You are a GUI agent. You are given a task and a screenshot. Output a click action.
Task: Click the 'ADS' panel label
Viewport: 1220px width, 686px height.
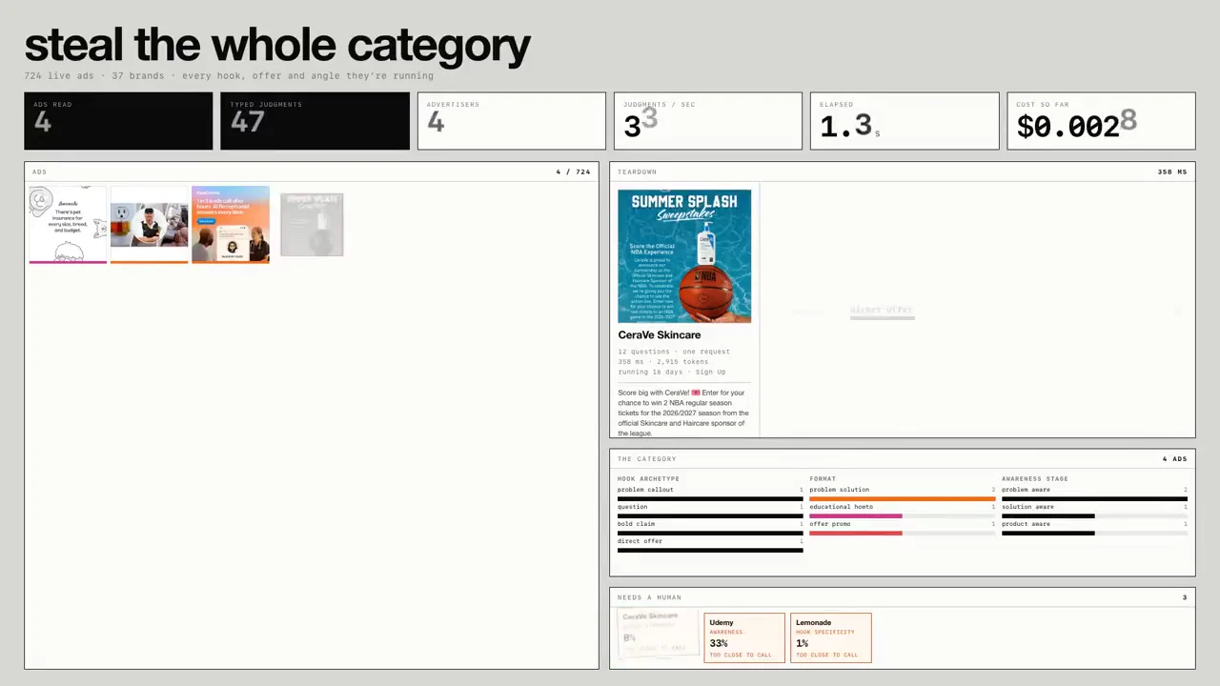(x=39, y=172)
